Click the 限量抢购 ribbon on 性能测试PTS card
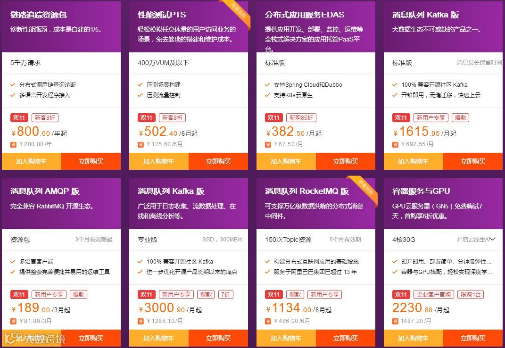The height and width of the screenshot is (348, 505). point(237,13)
